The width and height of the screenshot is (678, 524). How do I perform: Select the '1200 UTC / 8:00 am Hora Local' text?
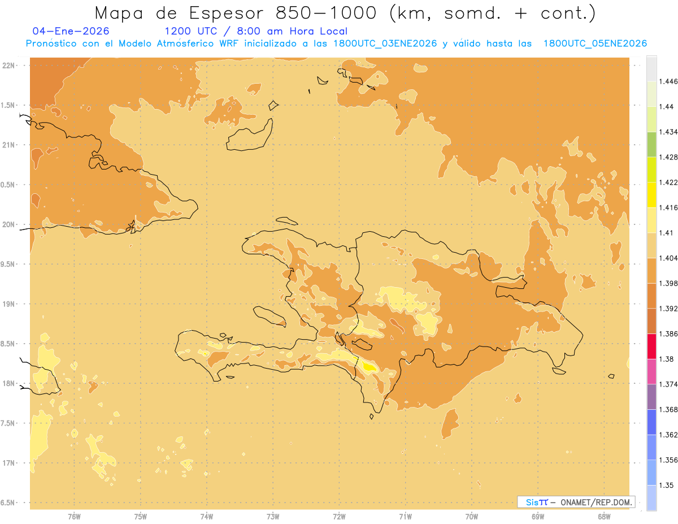[x=256, y=31]
